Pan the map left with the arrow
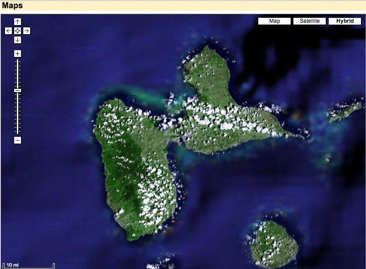 point(8,31)
